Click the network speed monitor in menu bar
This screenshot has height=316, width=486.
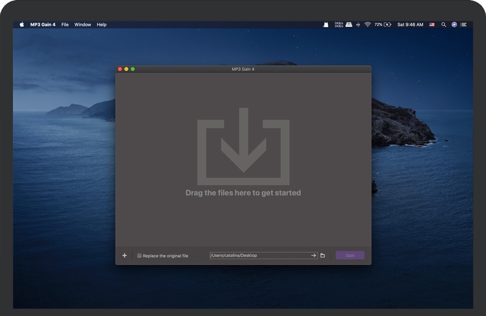(x=339, y=24)
